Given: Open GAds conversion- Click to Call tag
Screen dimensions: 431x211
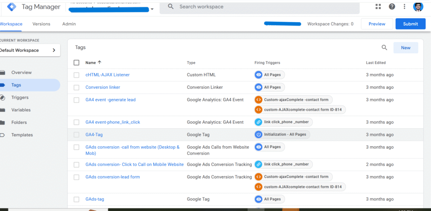Looking at the screenshot, I should [134, 164].
